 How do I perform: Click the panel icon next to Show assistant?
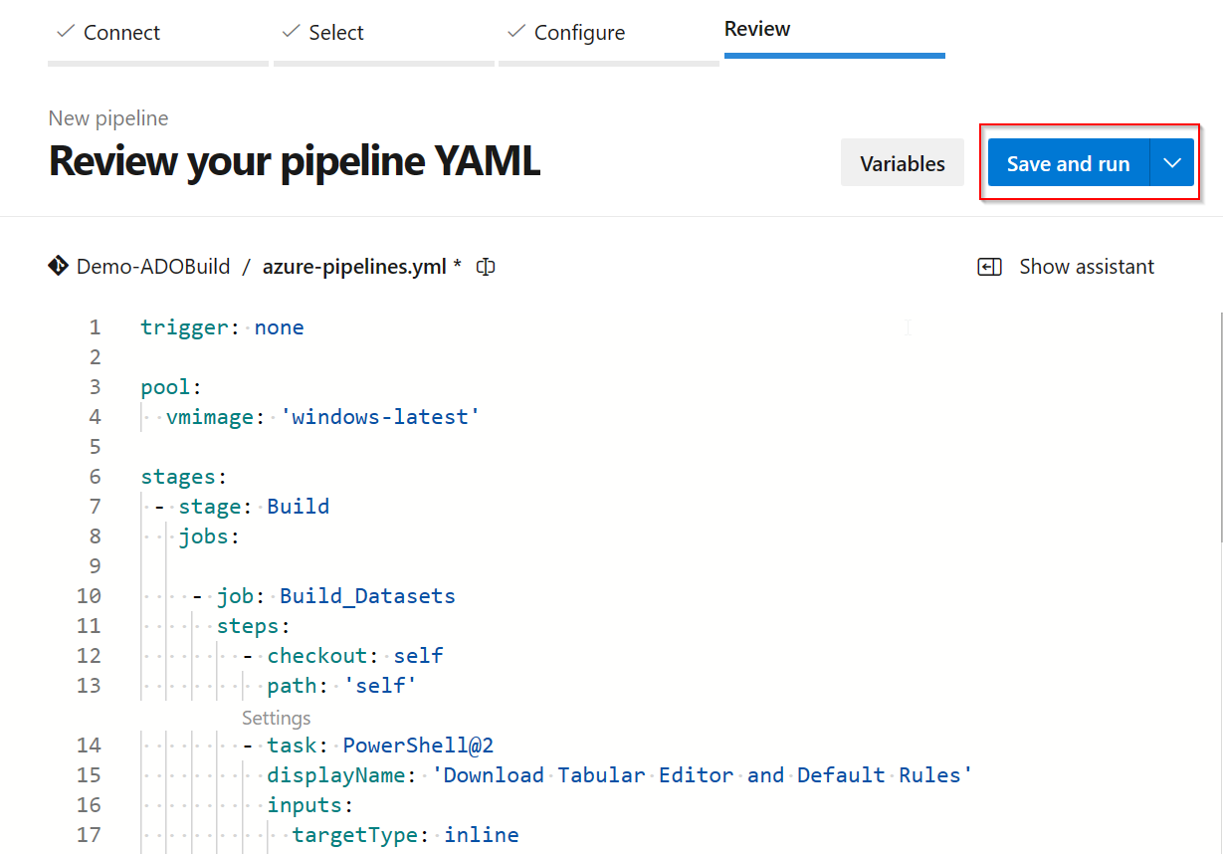coord(990,266)
